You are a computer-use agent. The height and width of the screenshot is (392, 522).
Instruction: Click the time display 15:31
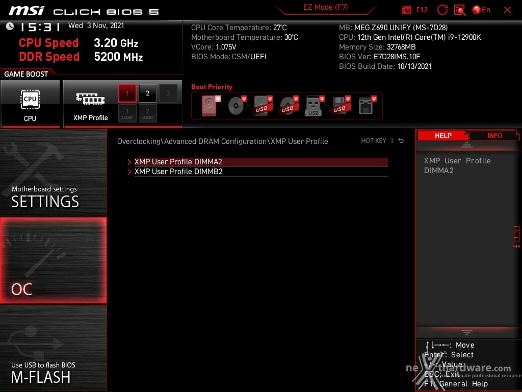[x=40, y=27]
